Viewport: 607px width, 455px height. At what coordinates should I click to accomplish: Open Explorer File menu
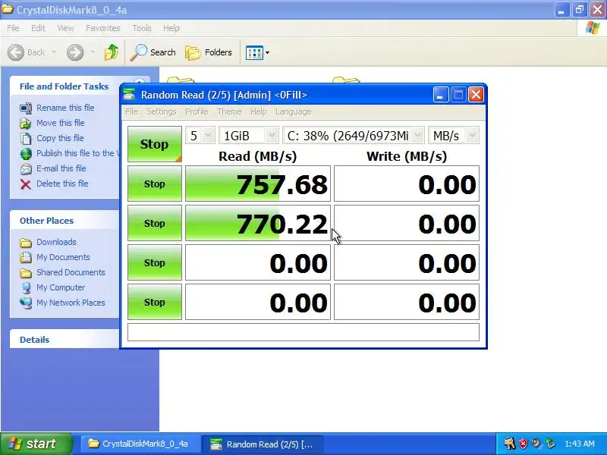click(x=13, y=28)
